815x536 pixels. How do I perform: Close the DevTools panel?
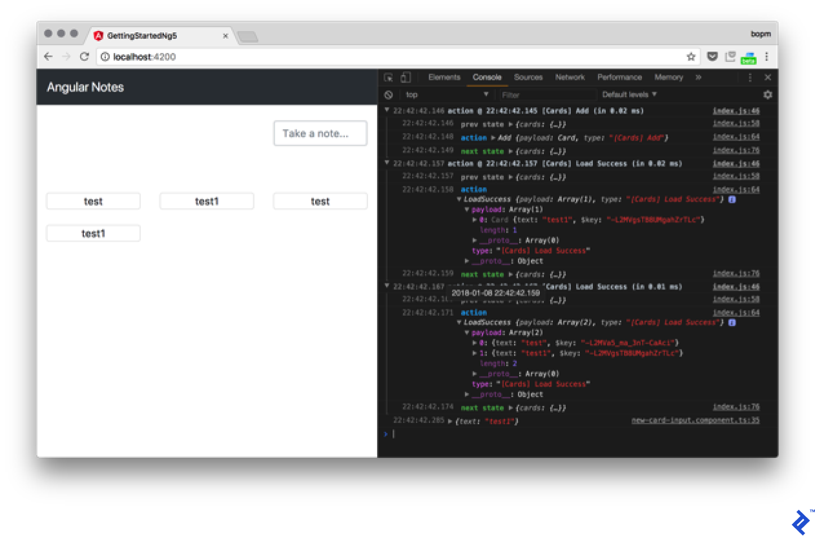click(x=768, y=77)
